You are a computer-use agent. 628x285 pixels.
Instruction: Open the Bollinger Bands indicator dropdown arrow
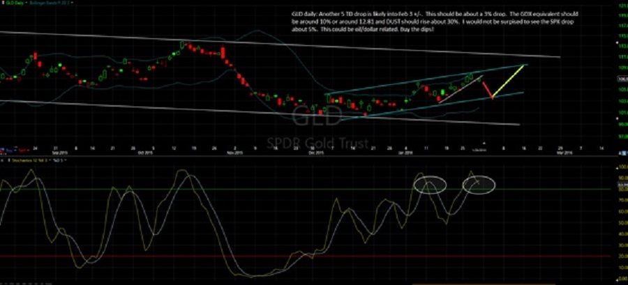(72, 2)
